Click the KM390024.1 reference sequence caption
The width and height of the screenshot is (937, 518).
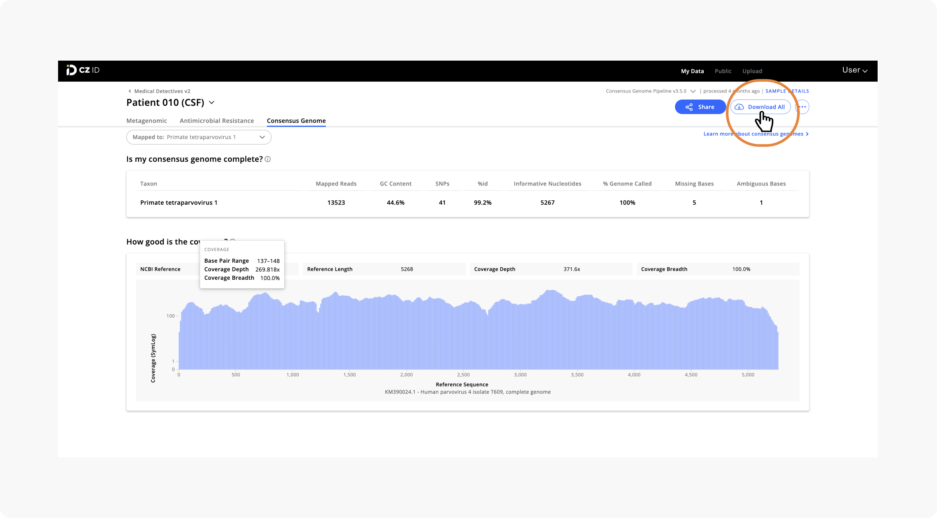[x=468, y=392]
